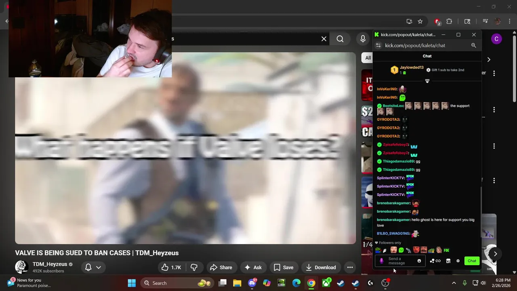
Task: Open Xbox app from the taskbar
Action: click(326, 283)
